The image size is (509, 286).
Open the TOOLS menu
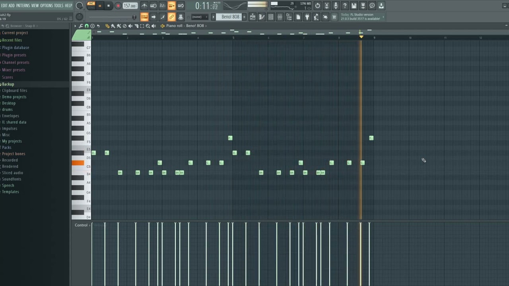[59, 6]
